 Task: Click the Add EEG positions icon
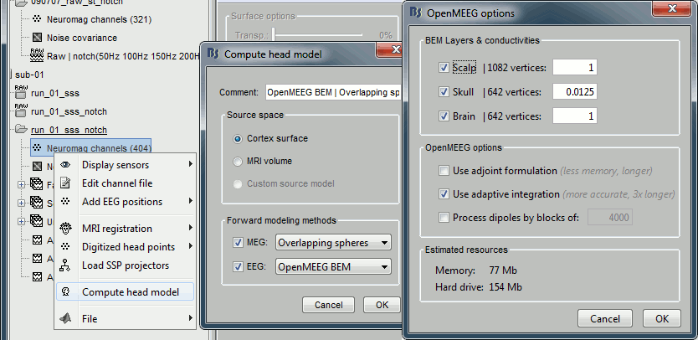pyautogui.click(x=65, y=202)
